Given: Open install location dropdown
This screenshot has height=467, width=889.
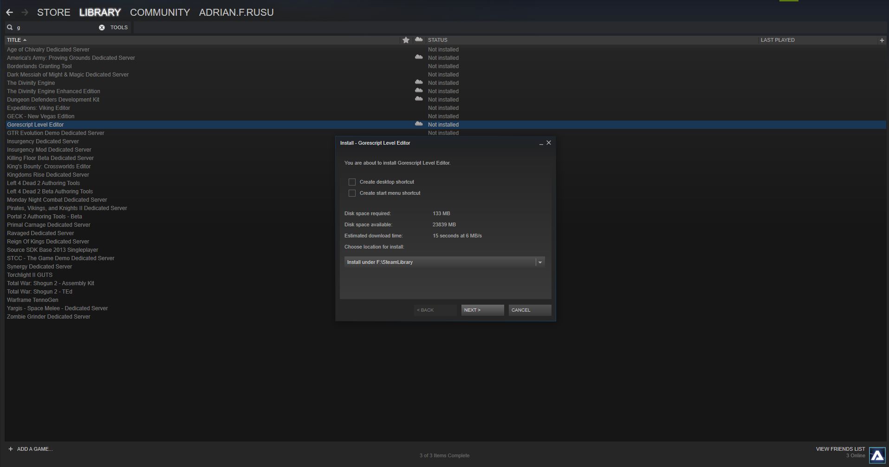Looking at the screenshot, I should pyautogui.click(x=444, y=262).
